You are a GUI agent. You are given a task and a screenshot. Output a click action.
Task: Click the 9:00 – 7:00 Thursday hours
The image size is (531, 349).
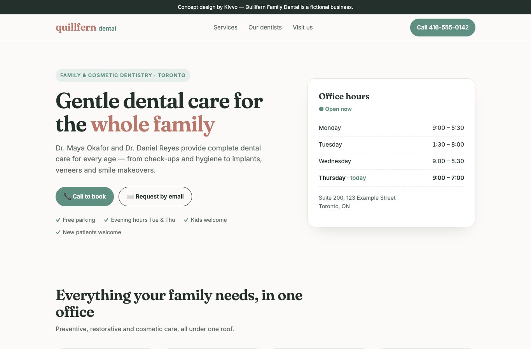448,178
